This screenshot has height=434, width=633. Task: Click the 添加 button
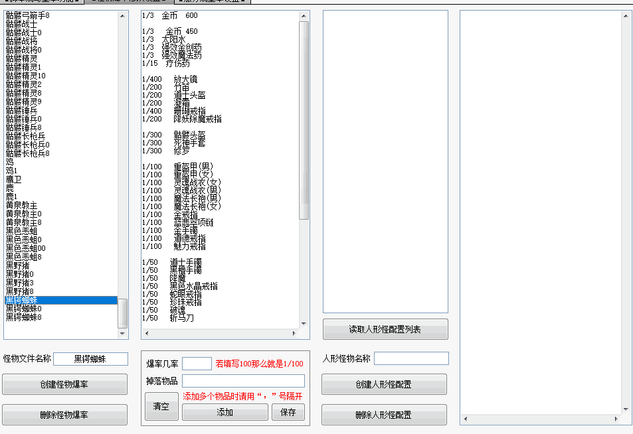pos(225,412)
